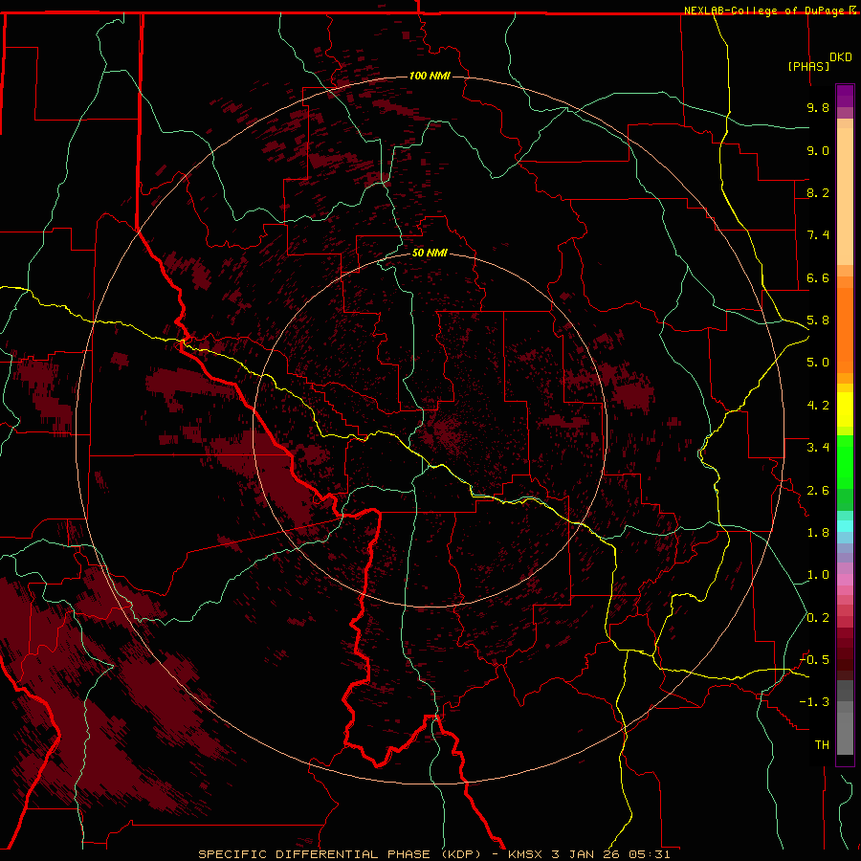Screen dimensions: 861x861
Task: Pick the pink color bar segment
Action: click(x=845, y=580)
